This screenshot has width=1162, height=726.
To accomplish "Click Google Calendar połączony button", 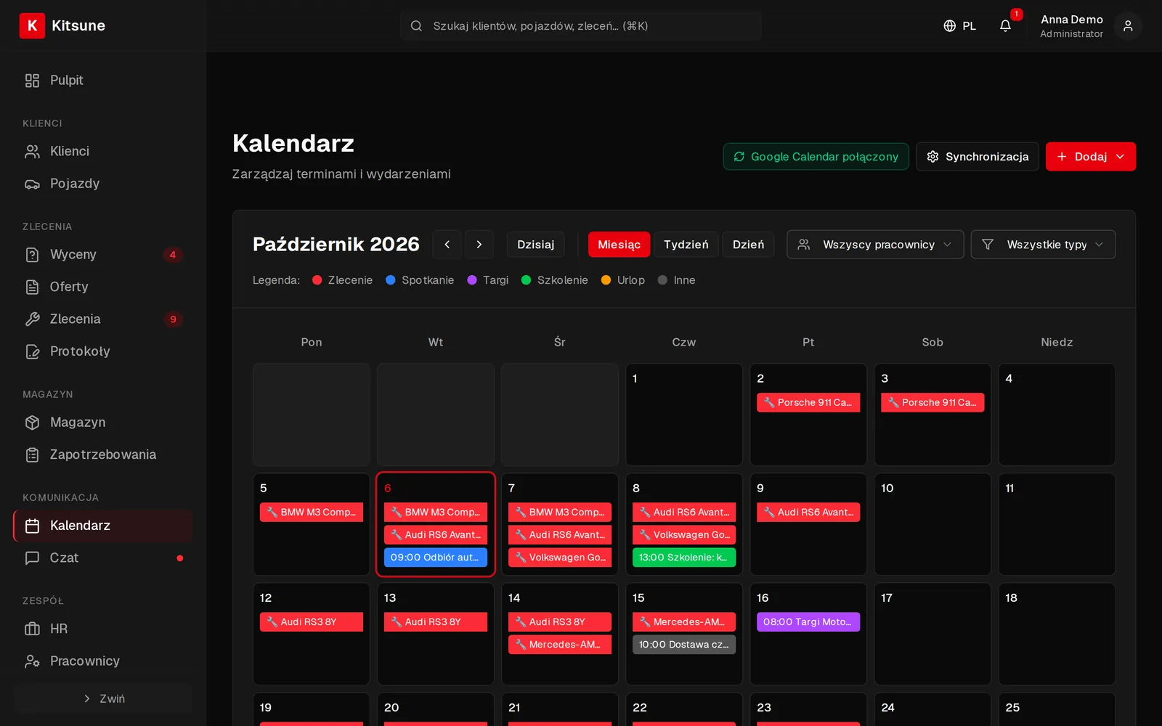I will tap(816, 157).
